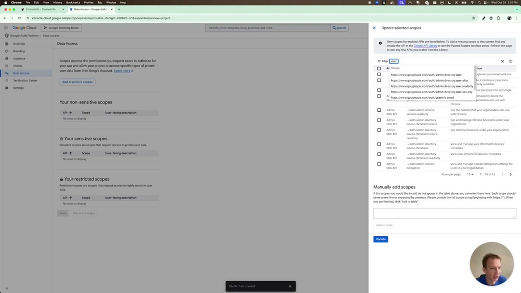Image resolution: width=521 pixels, height=293 pixels.
Task: Click the manually add scopes text area
Action: [445, 214]
